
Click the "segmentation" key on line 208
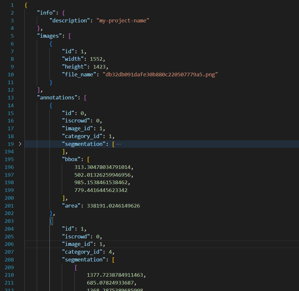(84, 260)
